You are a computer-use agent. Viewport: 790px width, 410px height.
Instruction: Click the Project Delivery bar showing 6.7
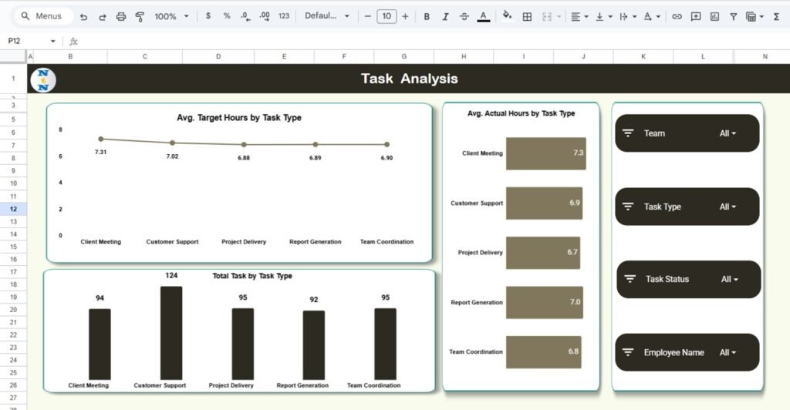pos(543,253)
